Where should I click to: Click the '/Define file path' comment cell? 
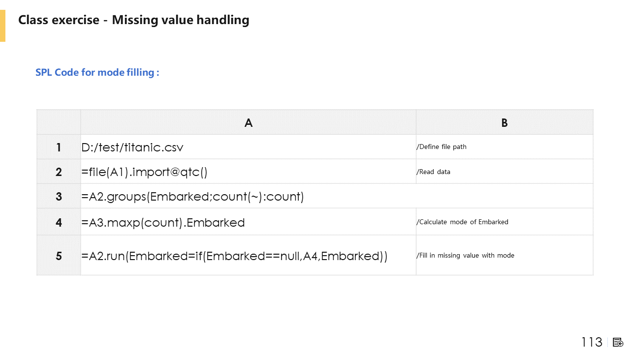pyautogui.click(x=441, y=147)
